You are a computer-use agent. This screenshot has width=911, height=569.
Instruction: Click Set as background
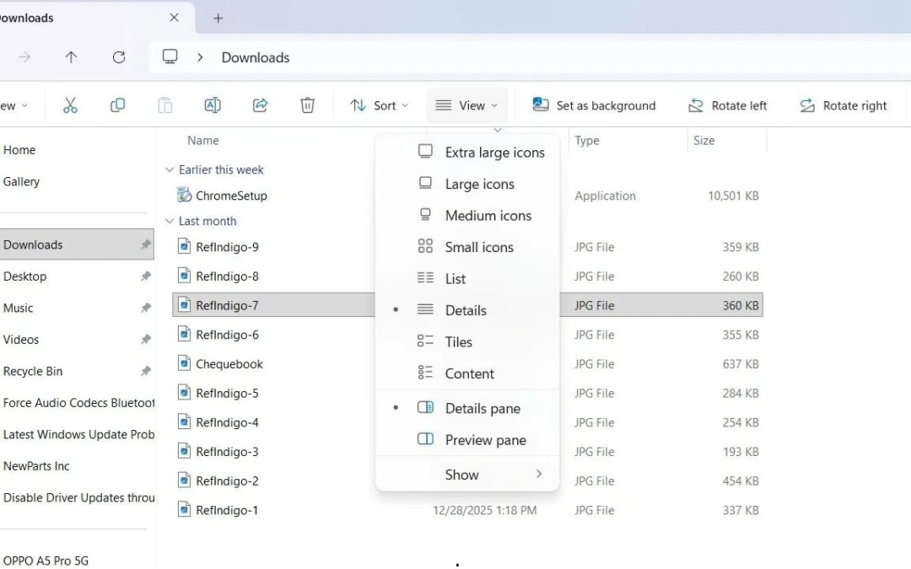coord(594,105)
